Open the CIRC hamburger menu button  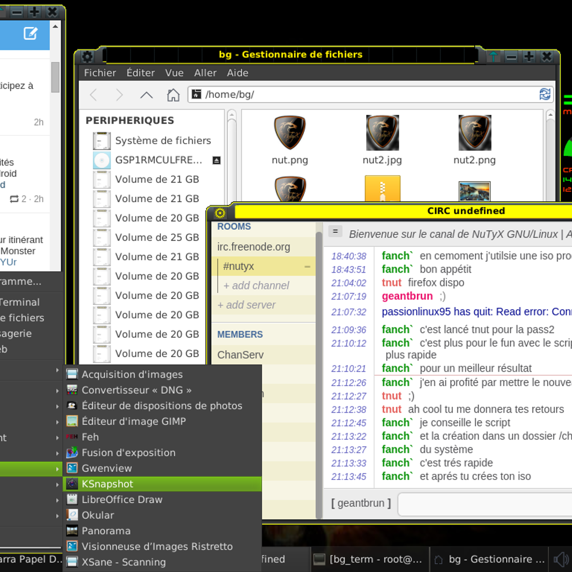(335, 232)
